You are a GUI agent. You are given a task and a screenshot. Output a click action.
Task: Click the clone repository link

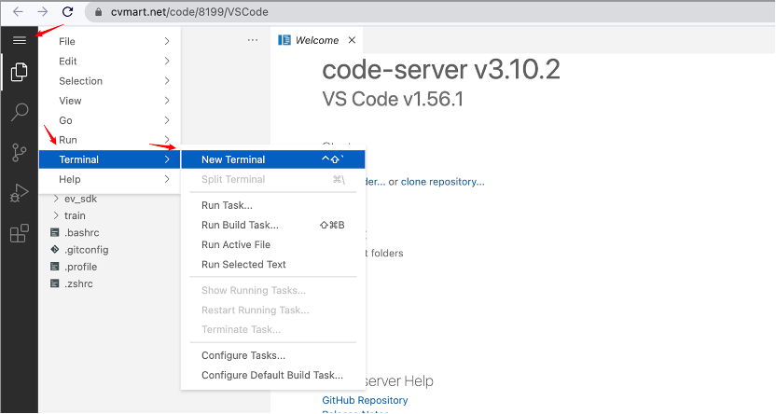(x=442, y=182)
